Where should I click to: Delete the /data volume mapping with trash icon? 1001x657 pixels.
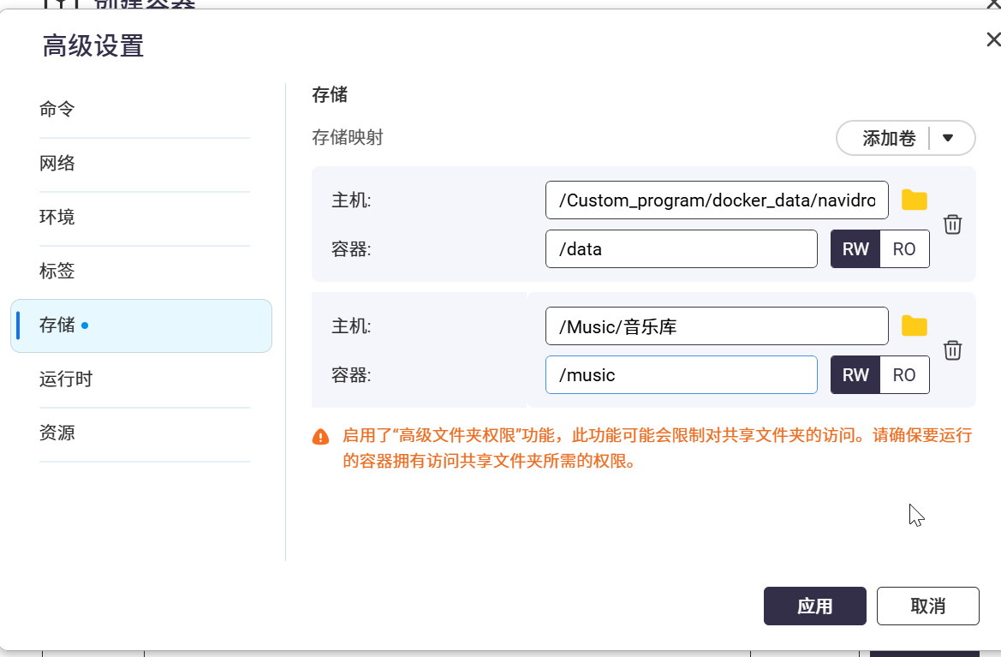pyautogui.click(x=952, y=224)
